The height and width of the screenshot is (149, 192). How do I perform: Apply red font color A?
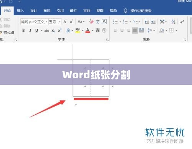pos(88,31)
